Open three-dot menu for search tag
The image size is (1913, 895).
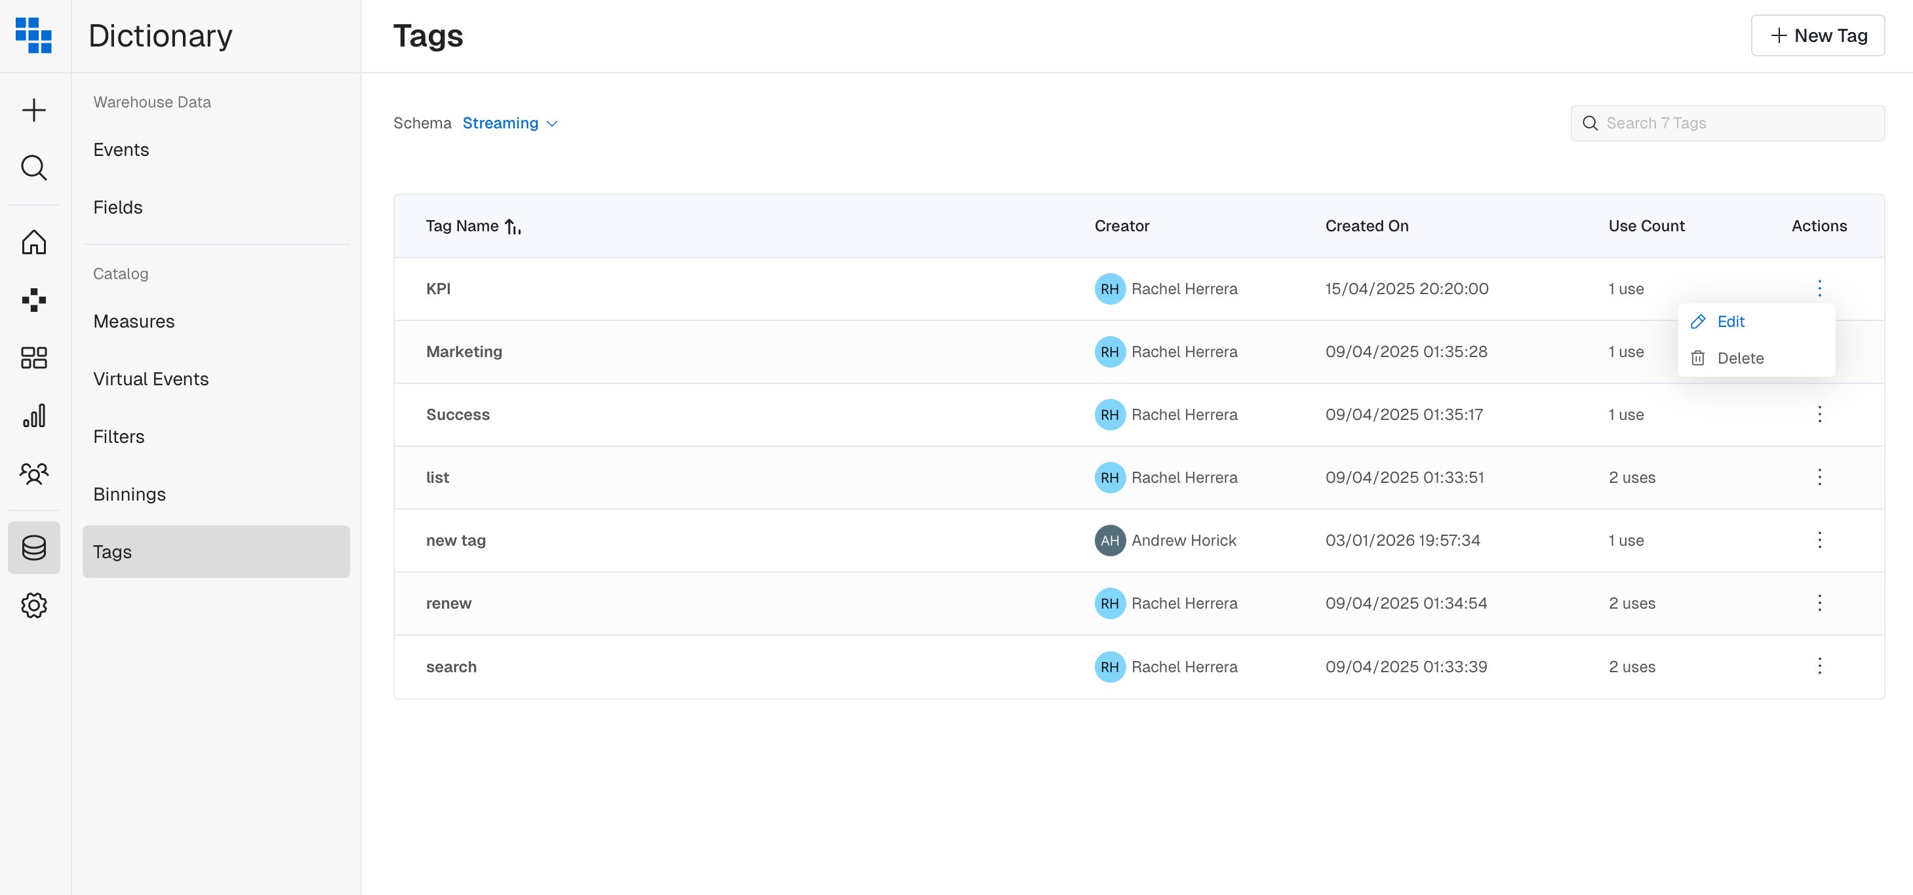[x=1819, y=666]
